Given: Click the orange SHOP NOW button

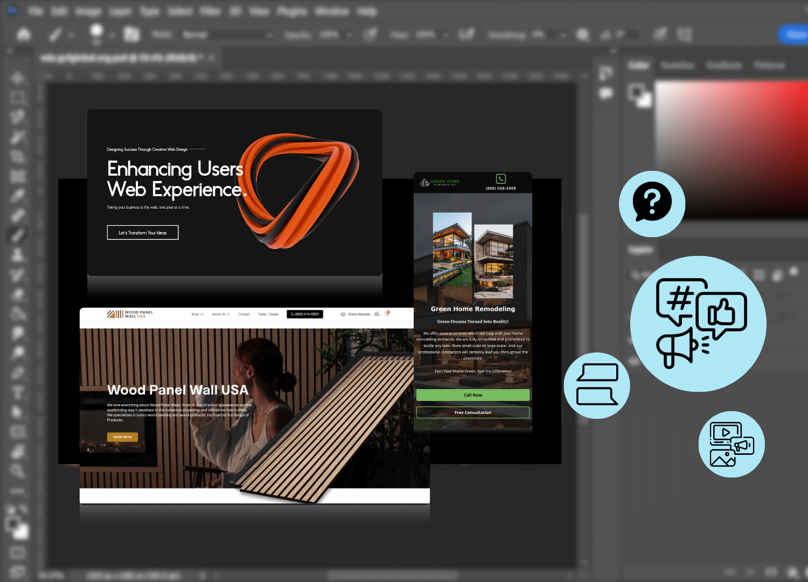Looking at the screenshot, I should [122, 437].
